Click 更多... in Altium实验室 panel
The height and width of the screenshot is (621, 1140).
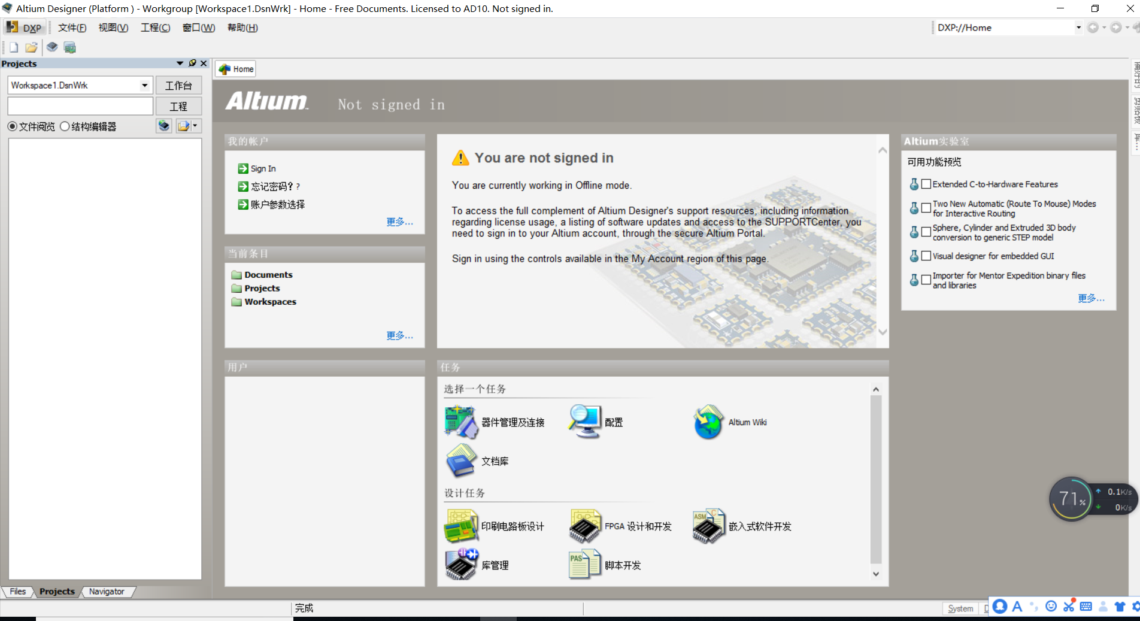pyautogui.click(x=1091, y=299)
